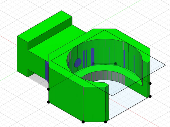Select the blue fillet face between the two blocks

pyautogui.click(x=47, y=72)
